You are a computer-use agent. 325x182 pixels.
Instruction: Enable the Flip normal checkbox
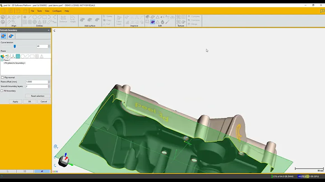(x=3, y=77)
